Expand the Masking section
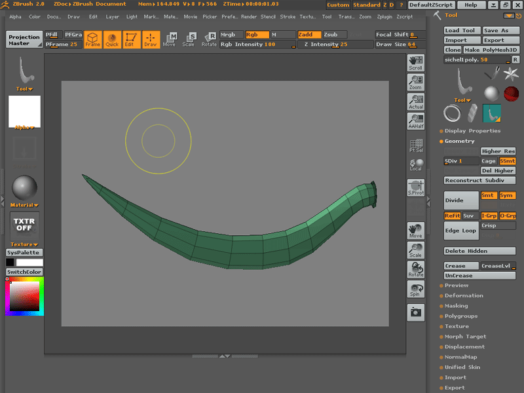 456,306
